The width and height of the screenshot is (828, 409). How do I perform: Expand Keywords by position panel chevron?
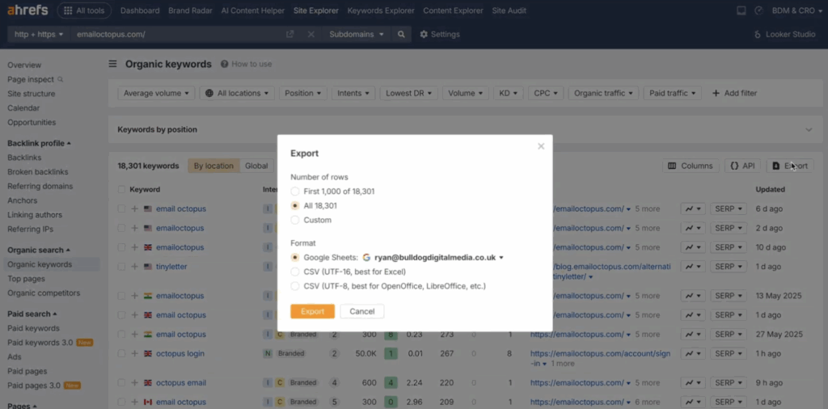[x=809, y=130]
